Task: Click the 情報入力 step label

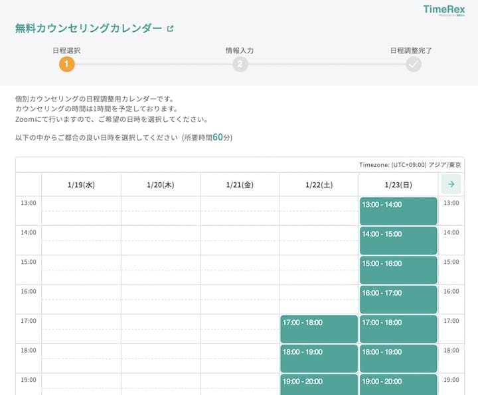Action: (x=240, y=50)
